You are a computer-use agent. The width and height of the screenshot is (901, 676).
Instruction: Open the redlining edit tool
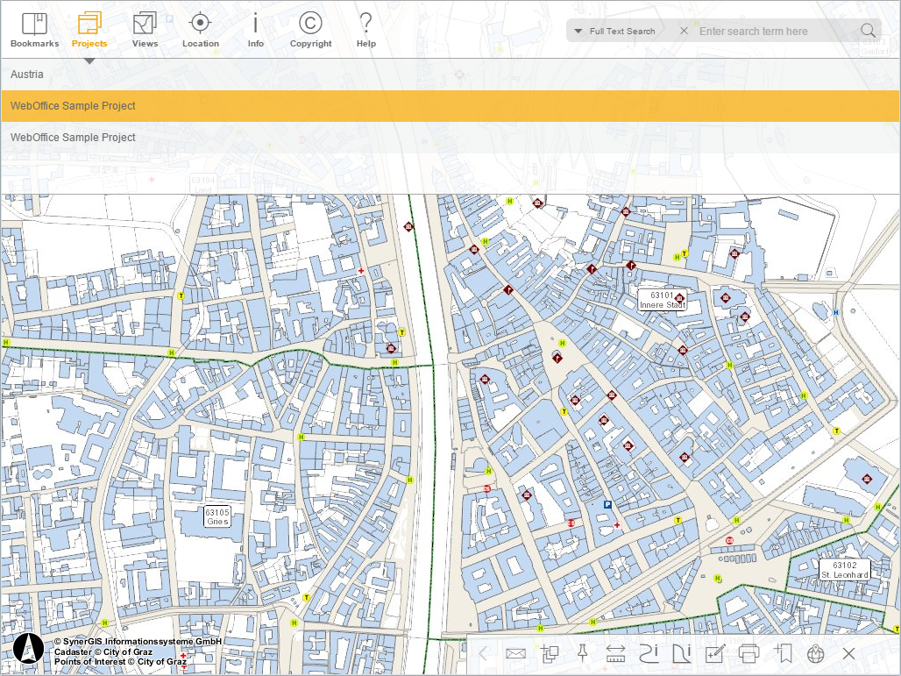pyautogui.click(x=715, y=653)
